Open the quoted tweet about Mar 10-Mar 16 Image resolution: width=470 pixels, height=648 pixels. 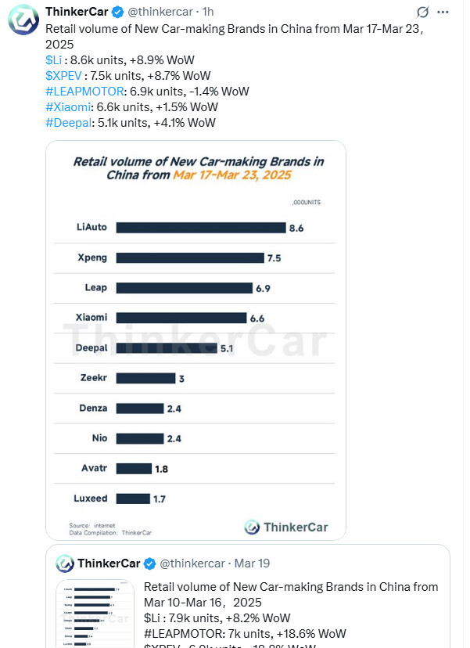click(x=297, y=603)
